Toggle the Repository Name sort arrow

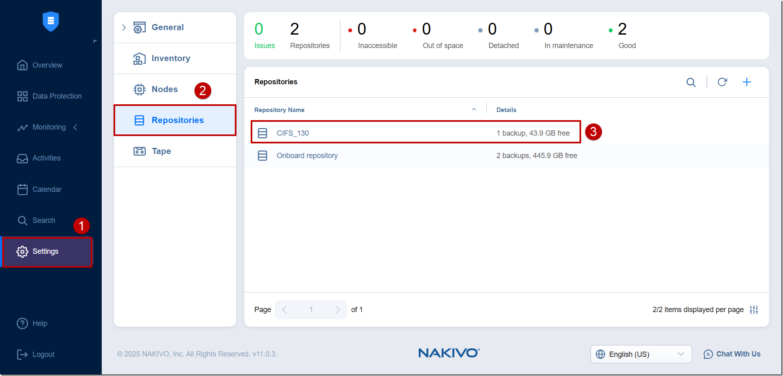(474, 109)
